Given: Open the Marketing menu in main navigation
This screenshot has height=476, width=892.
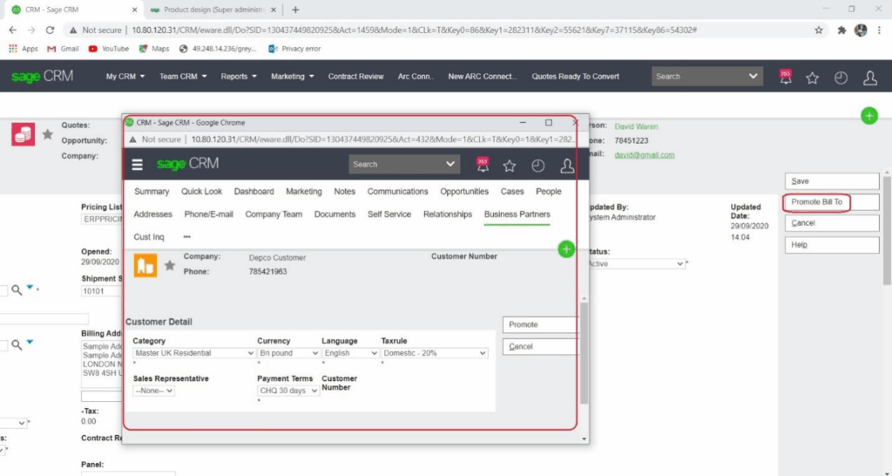Looking at the screenshot, I should (292, 77).
